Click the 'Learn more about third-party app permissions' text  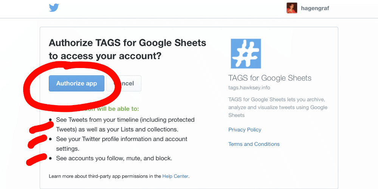click(x=105, y=176)
